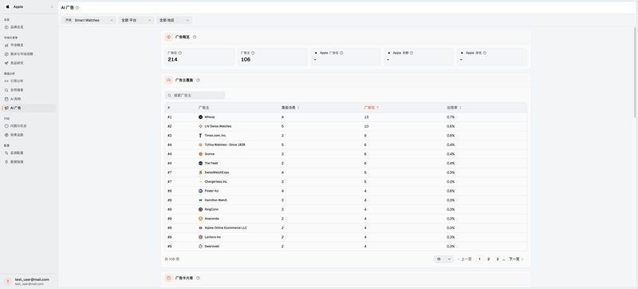Click the Anaconda logo
The width and height of the screenshot is (638, 289).
coord(201,219)
